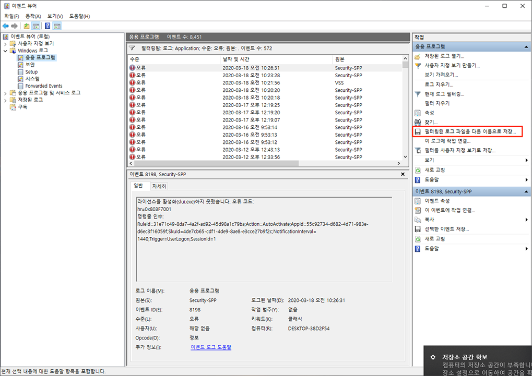Expand 저장된 로그 tree node
This screenshot has width=532, height=376.
[x=5, y=100]
